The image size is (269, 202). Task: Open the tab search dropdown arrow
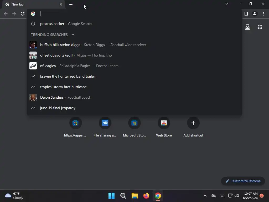point(227,4)
